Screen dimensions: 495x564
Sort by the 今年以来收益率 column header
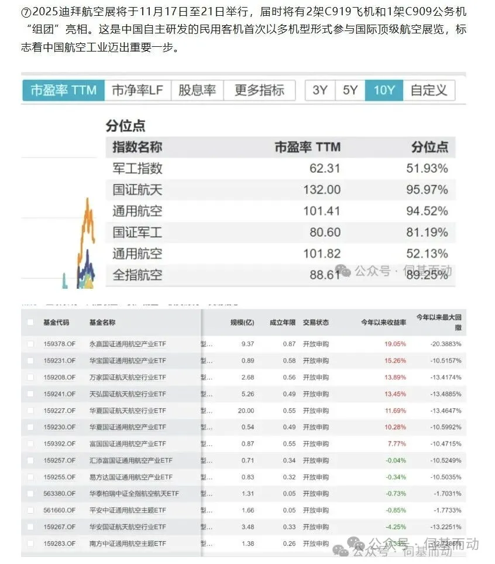coord(383,323)
